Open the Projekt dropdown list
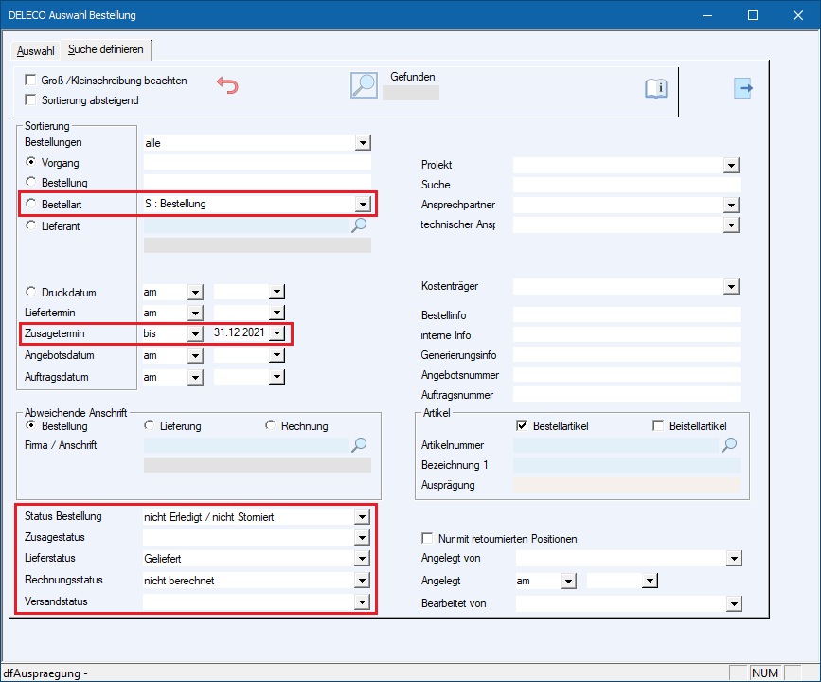Screen dimensions: 821x682 730,166
